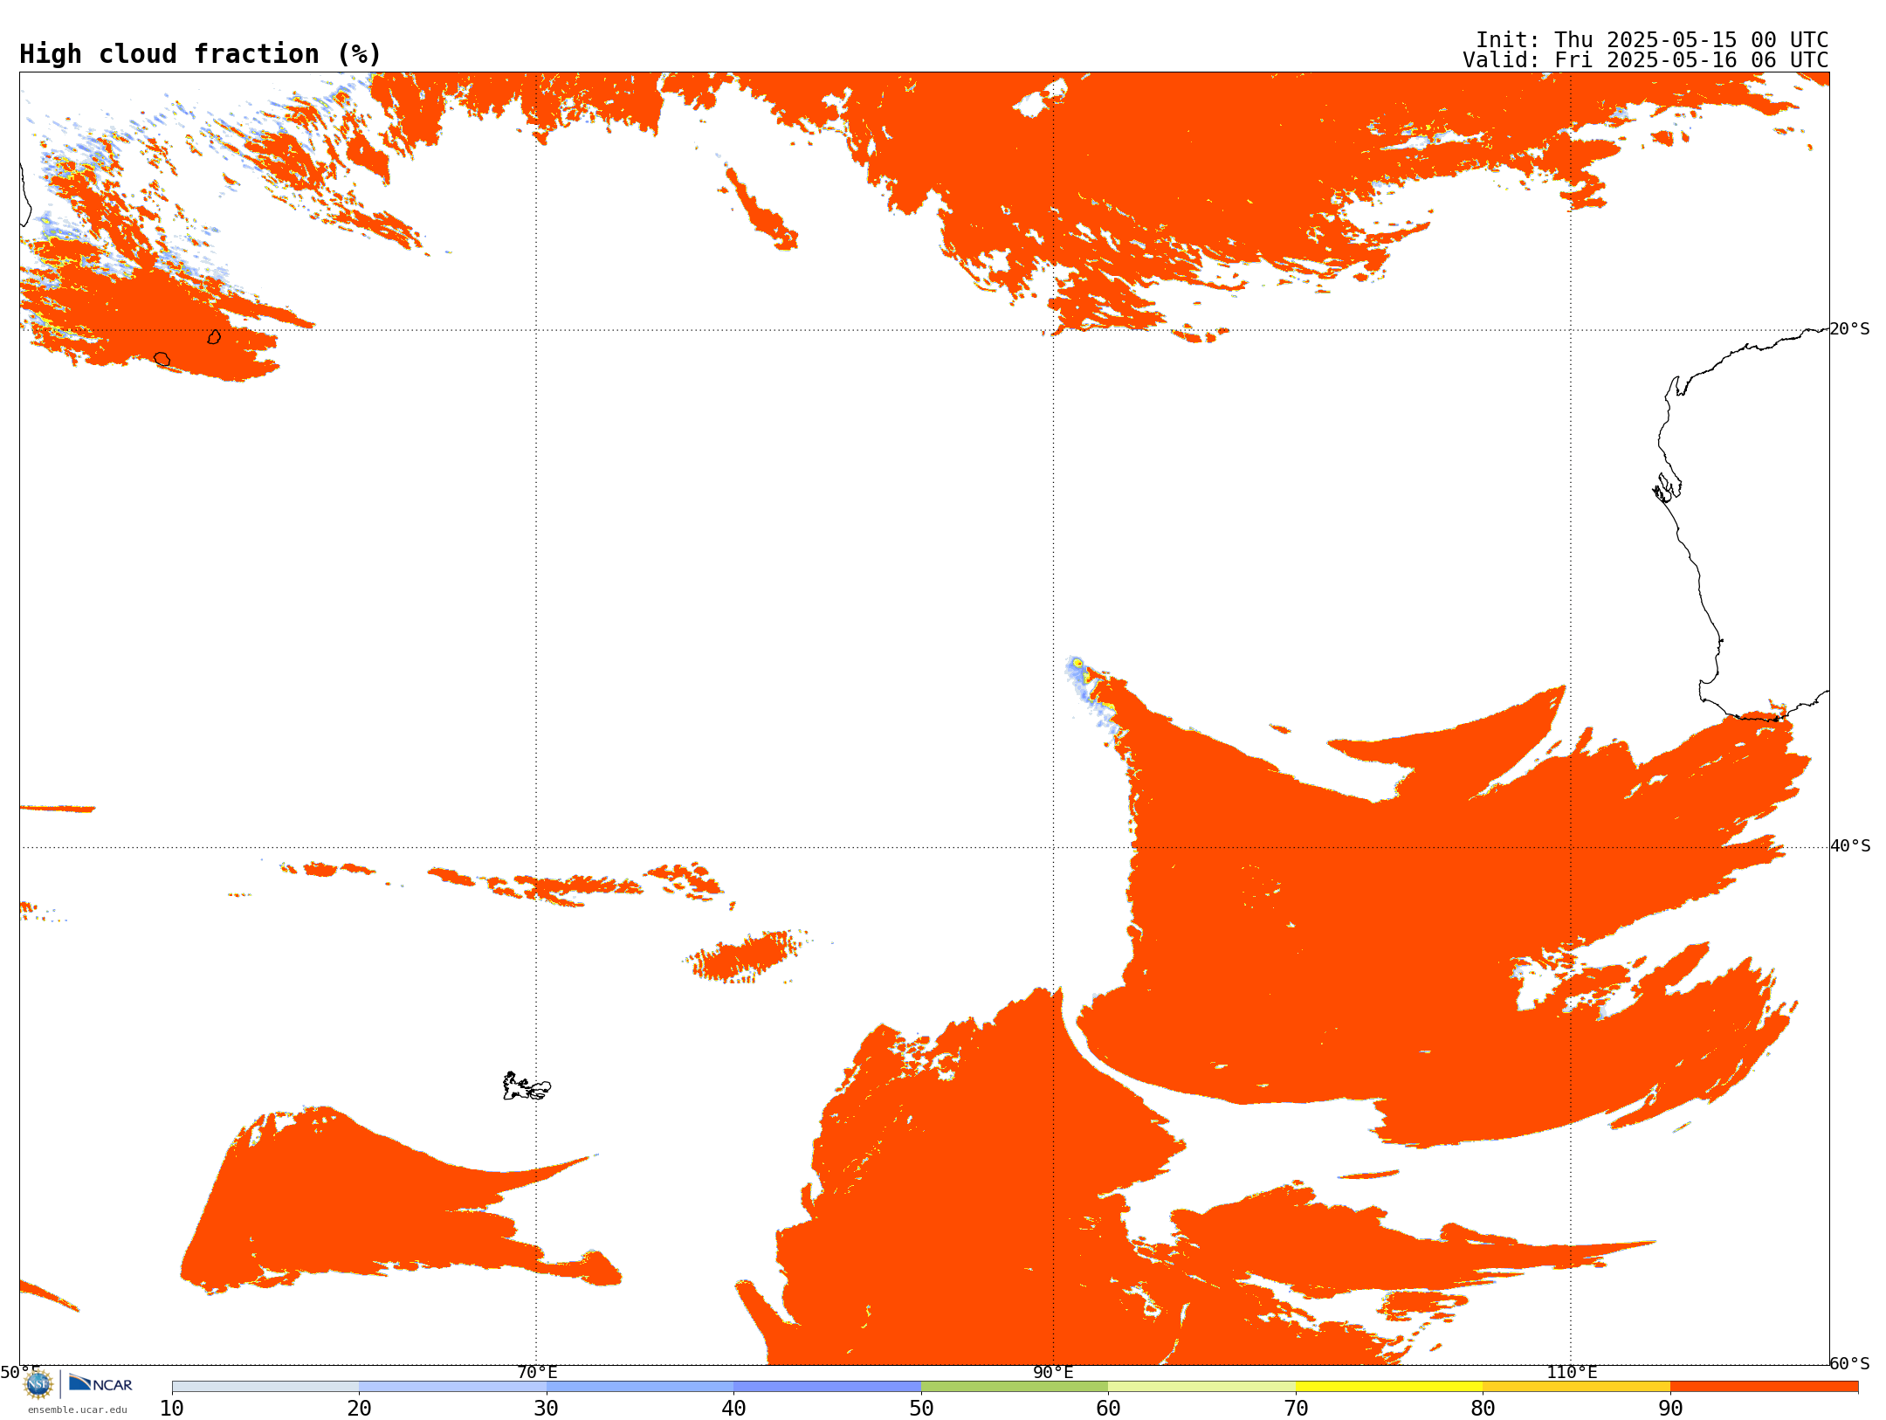
Task: Select the amber 80–90 colorbar segment
Action: click(1576, 1387)
